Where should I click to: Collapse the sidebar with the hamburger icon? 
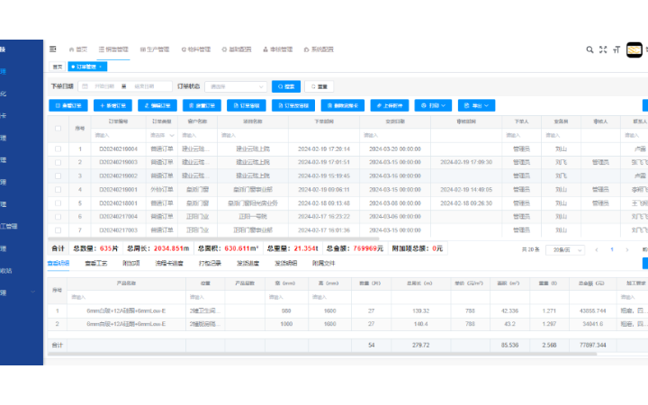pyautogui.click(x=53, y=49)
